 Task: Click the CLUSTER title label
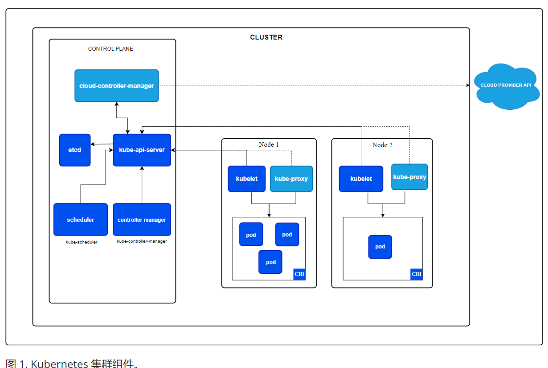tap(266, 37)
